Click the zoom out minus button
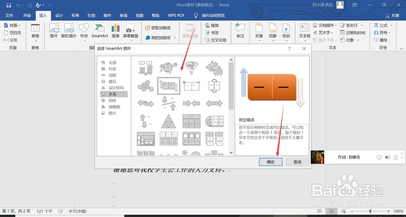Viewport: 406px width, 217px height. [353, 211]
